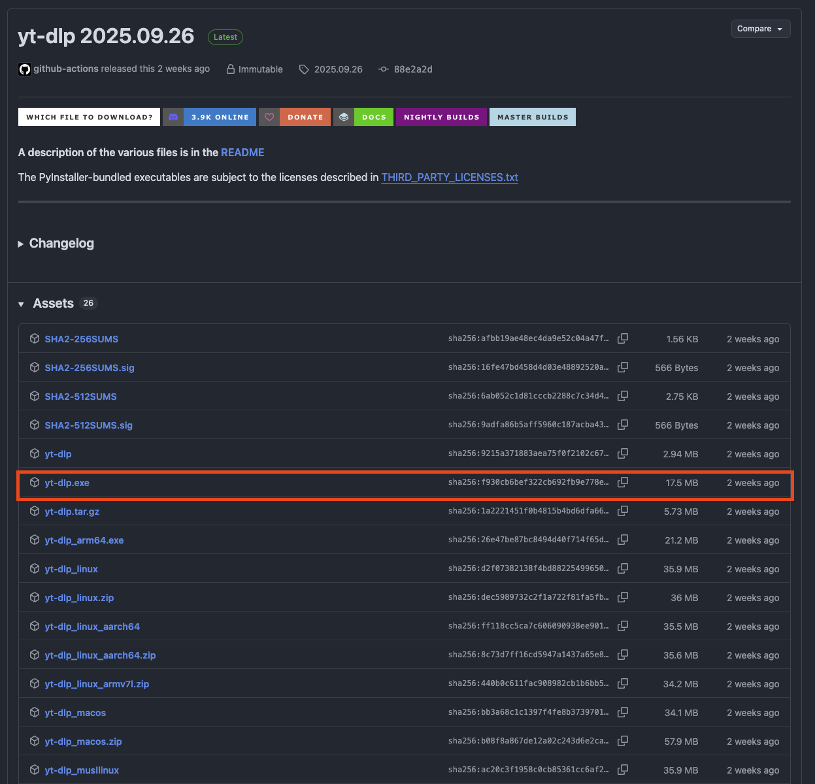815x784 pixels.
Task: Copy SHA256 hash for yt-dlp_macos
Action: [623, 712]
